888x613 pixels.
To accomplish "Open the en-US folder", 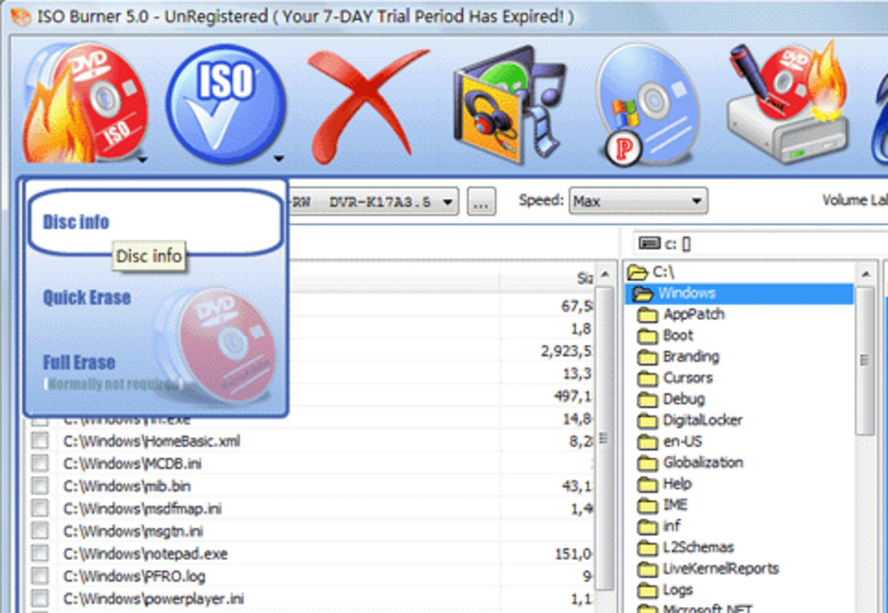I will click(670, 441).
